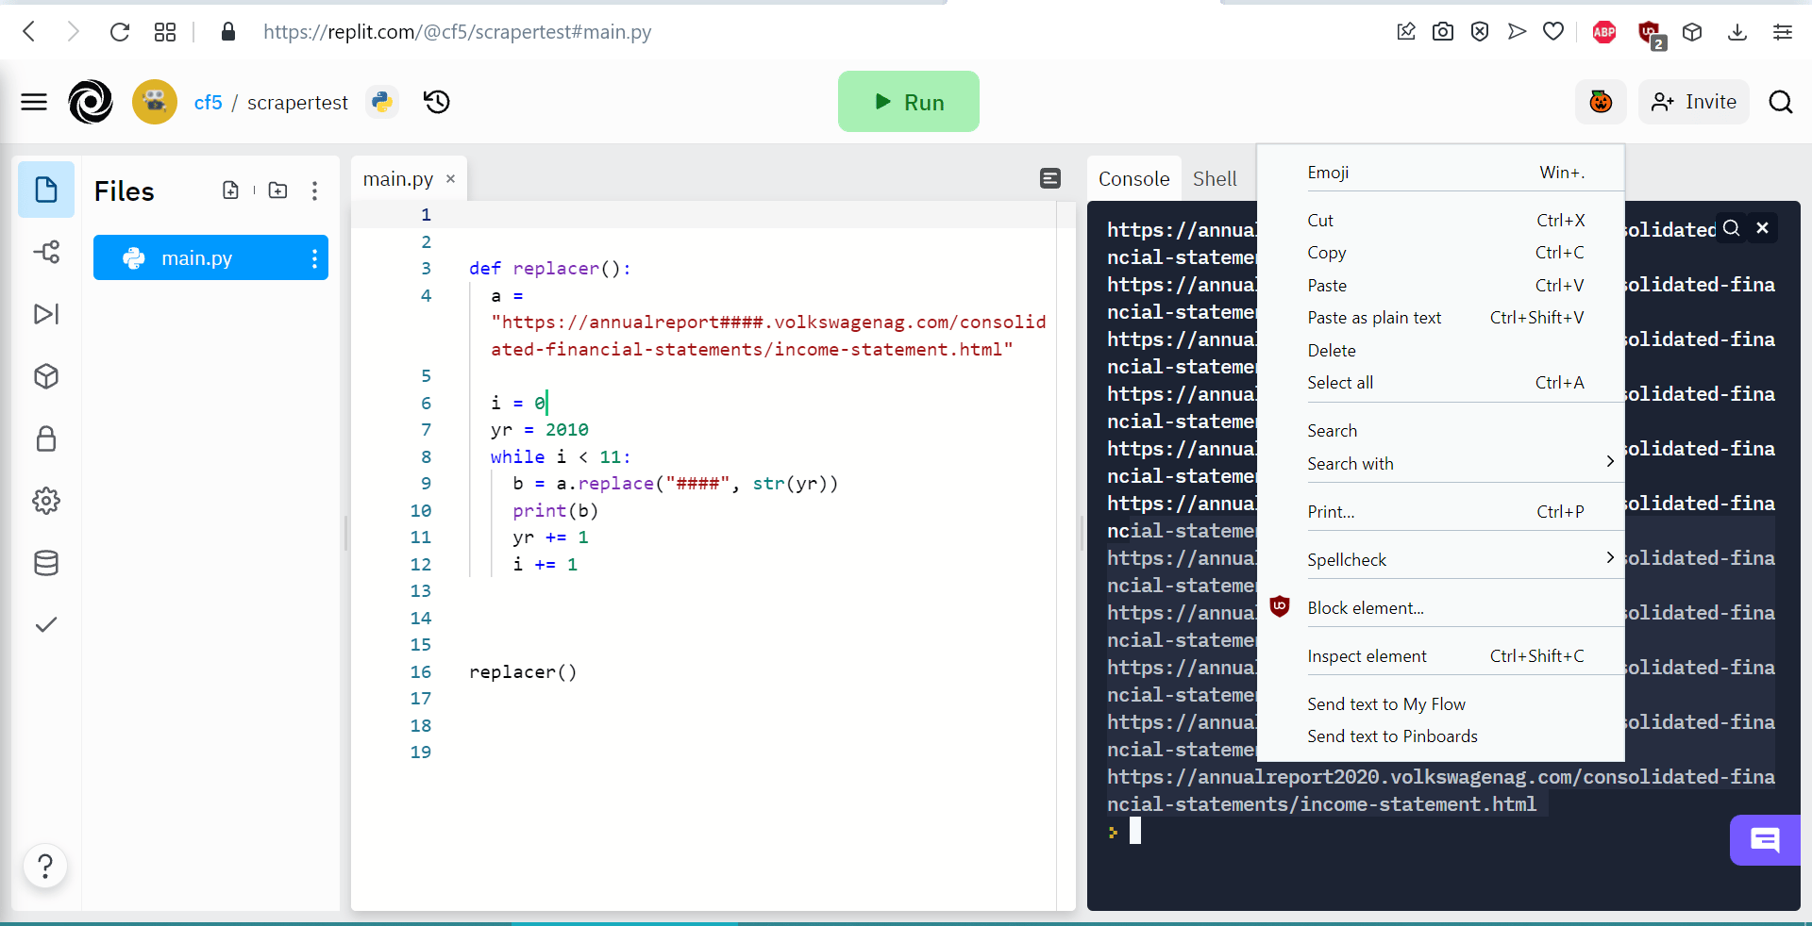The height and width of the screenshot is (926, 1812).
Task: Open the cf5 user avatar
Action: click(155, 102)
